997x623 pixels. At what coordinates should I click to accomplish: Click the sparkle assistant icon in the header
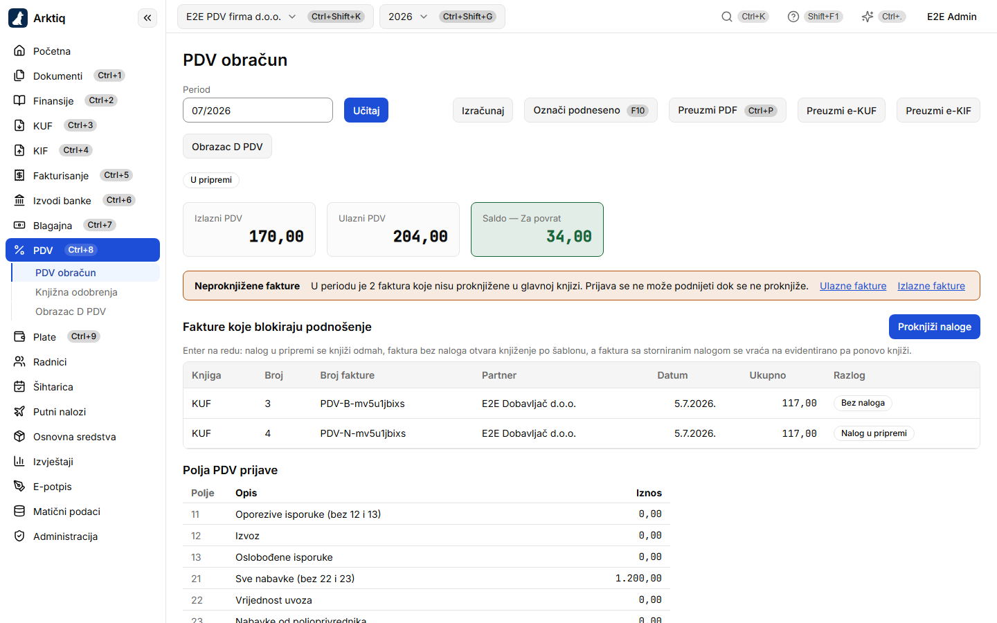[868, 17]
